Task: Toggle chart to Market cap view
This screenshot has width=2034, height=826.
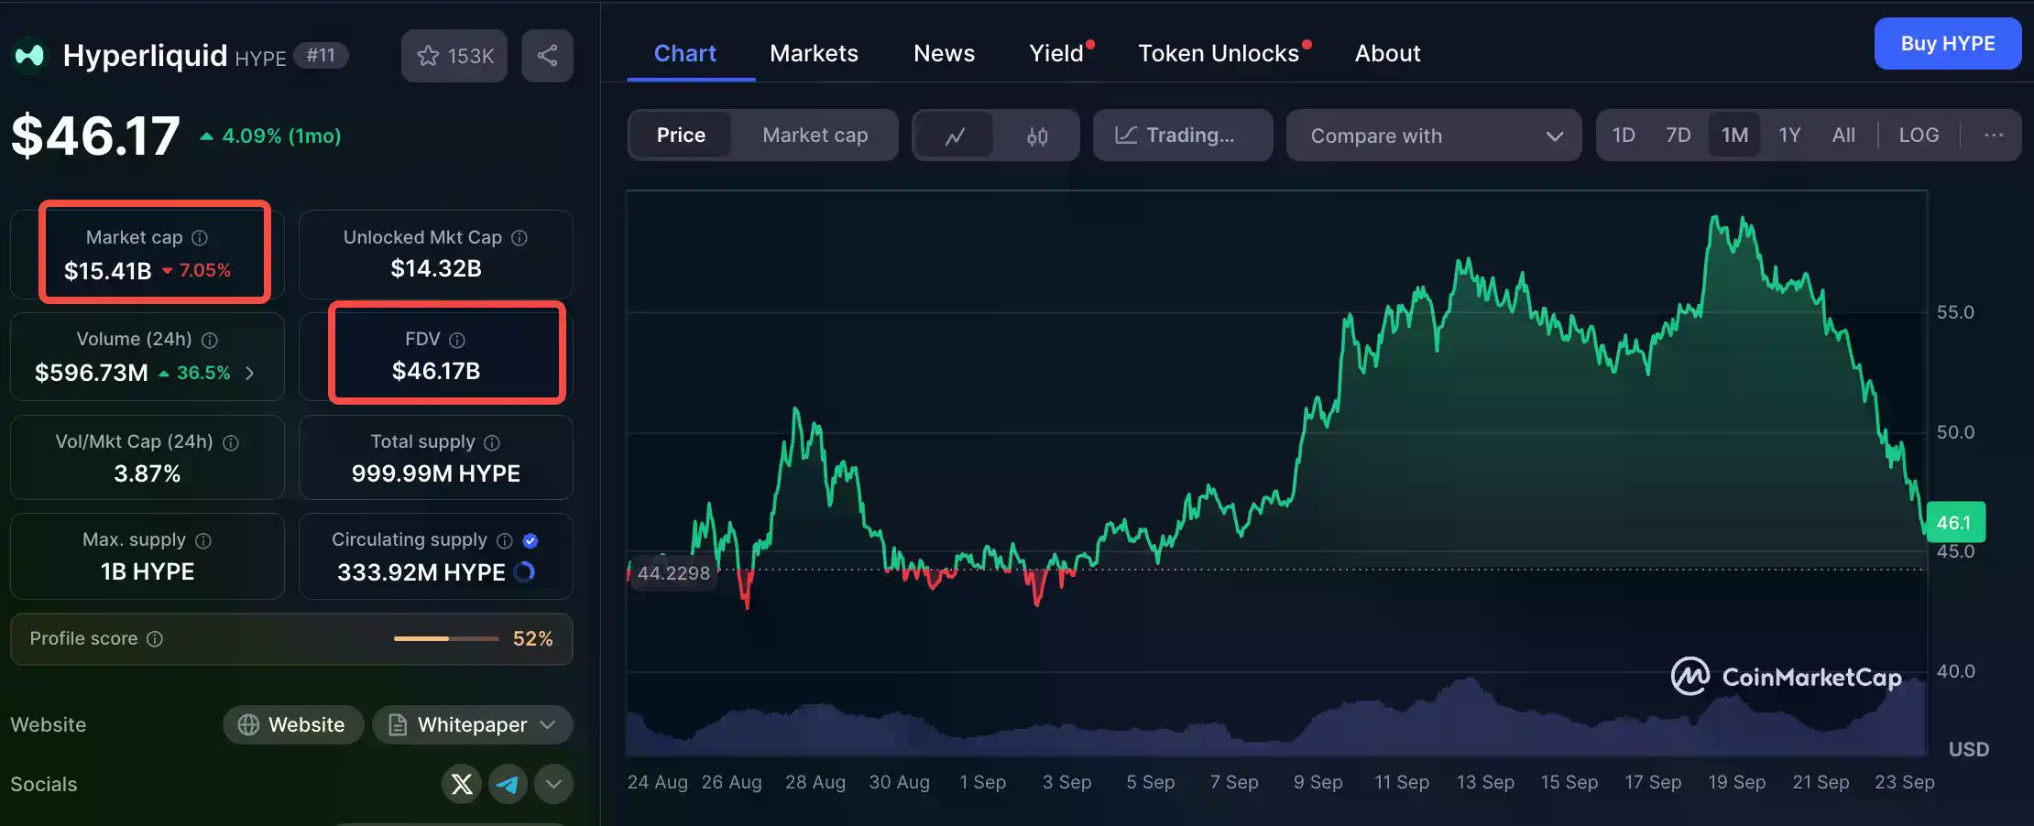Action: [x=815, y=136]
